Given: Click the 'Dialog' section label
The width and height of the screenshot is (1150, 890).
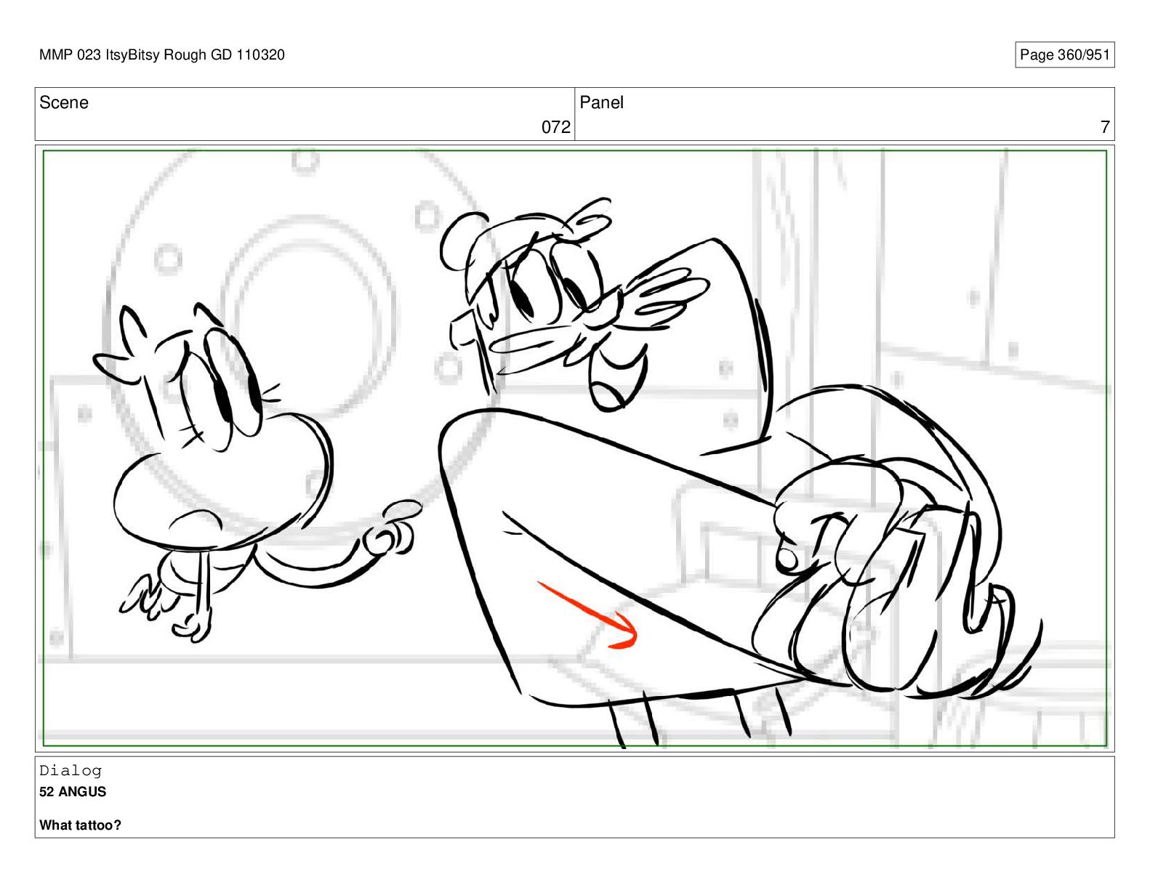Looking at the screenshot, I should coord(71,770).
